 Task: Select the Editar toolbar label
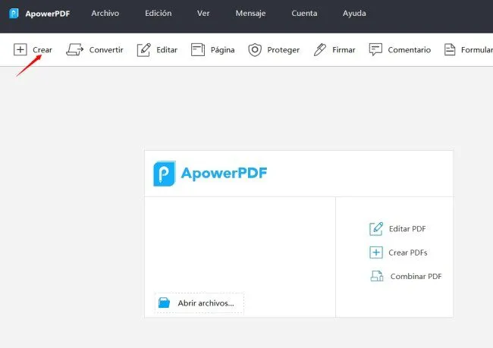[x=167, y=50]
